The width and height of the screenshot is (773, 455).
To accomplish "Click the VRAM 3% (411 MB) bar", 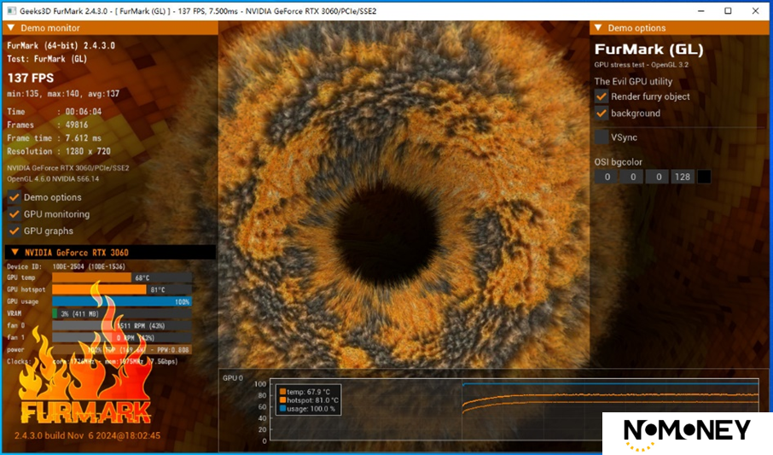I will coord(122,313).
